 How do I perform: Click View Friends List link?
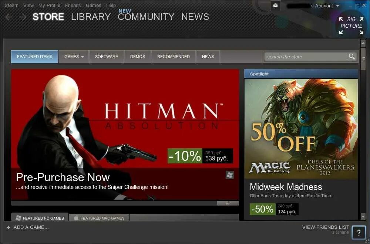(x=326, y=227)
